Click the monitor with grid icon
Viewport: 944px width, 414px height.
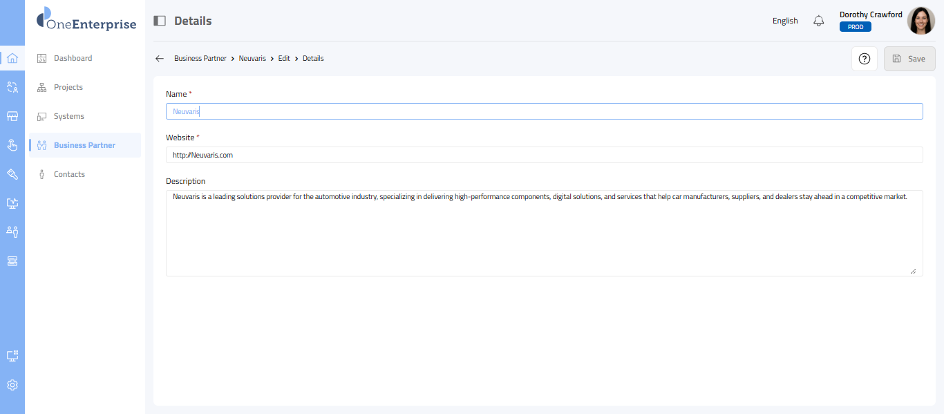coord(12,356)
